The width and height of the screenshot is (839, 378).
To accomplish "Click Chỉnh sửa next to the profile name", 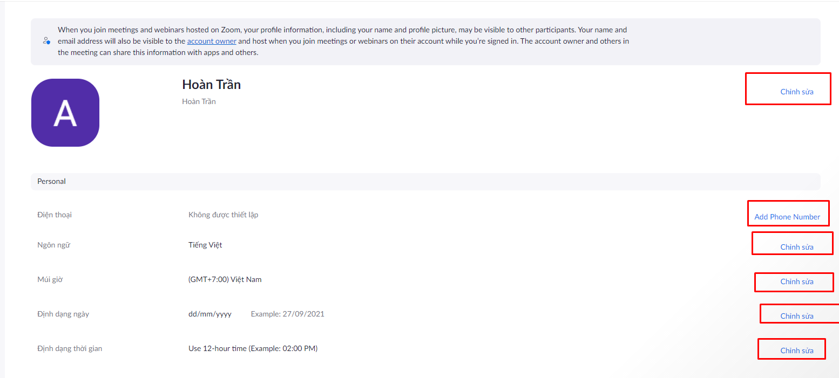I will point(796,92).
